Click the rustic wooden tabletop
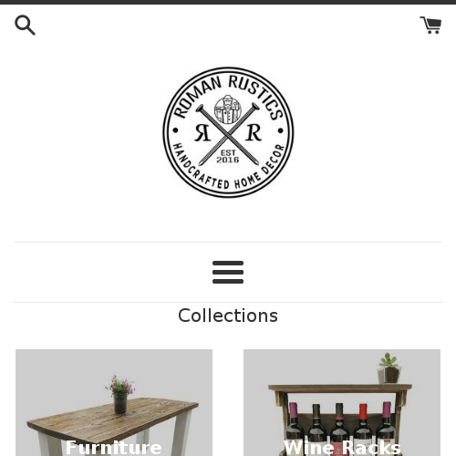This screenshot has height=456, width=456. 112,419
